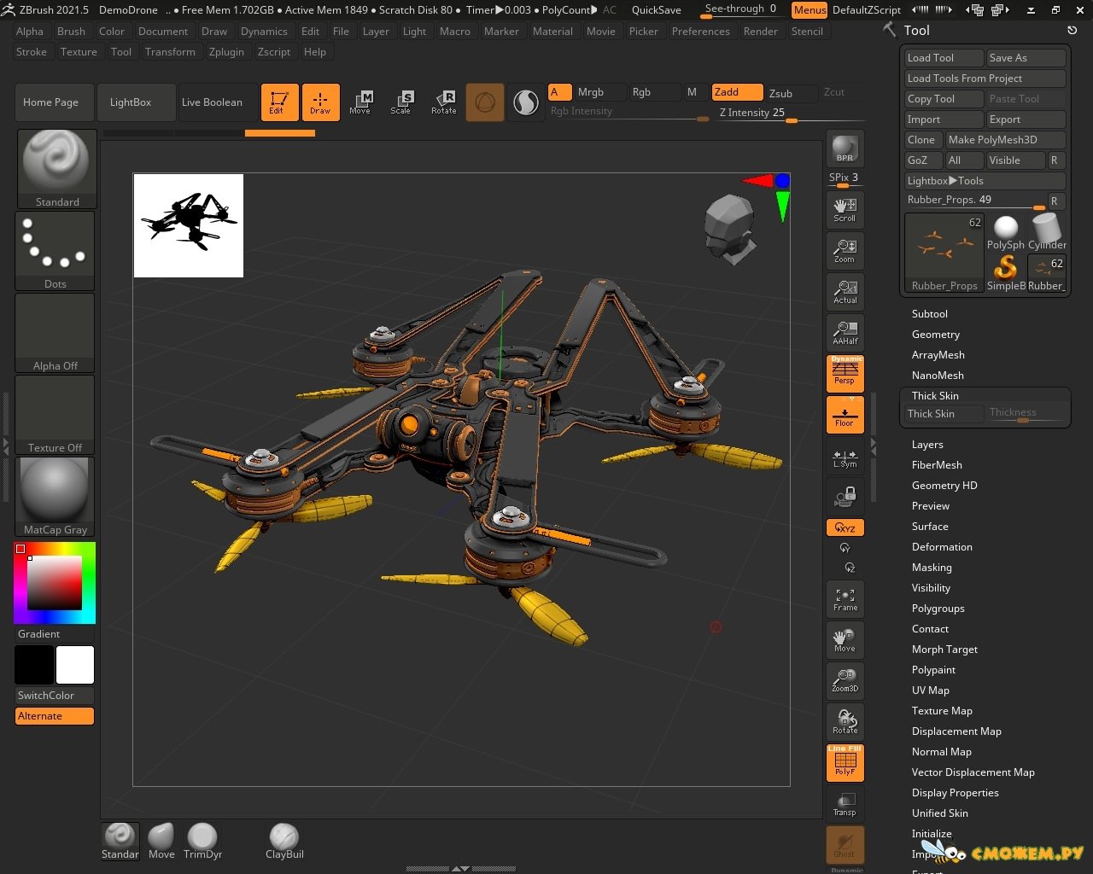Image resolution: width=1093 pixels, height=874 pixels.
Task: Toggle Persp perspective view
Action: click(x=845, y=374)
